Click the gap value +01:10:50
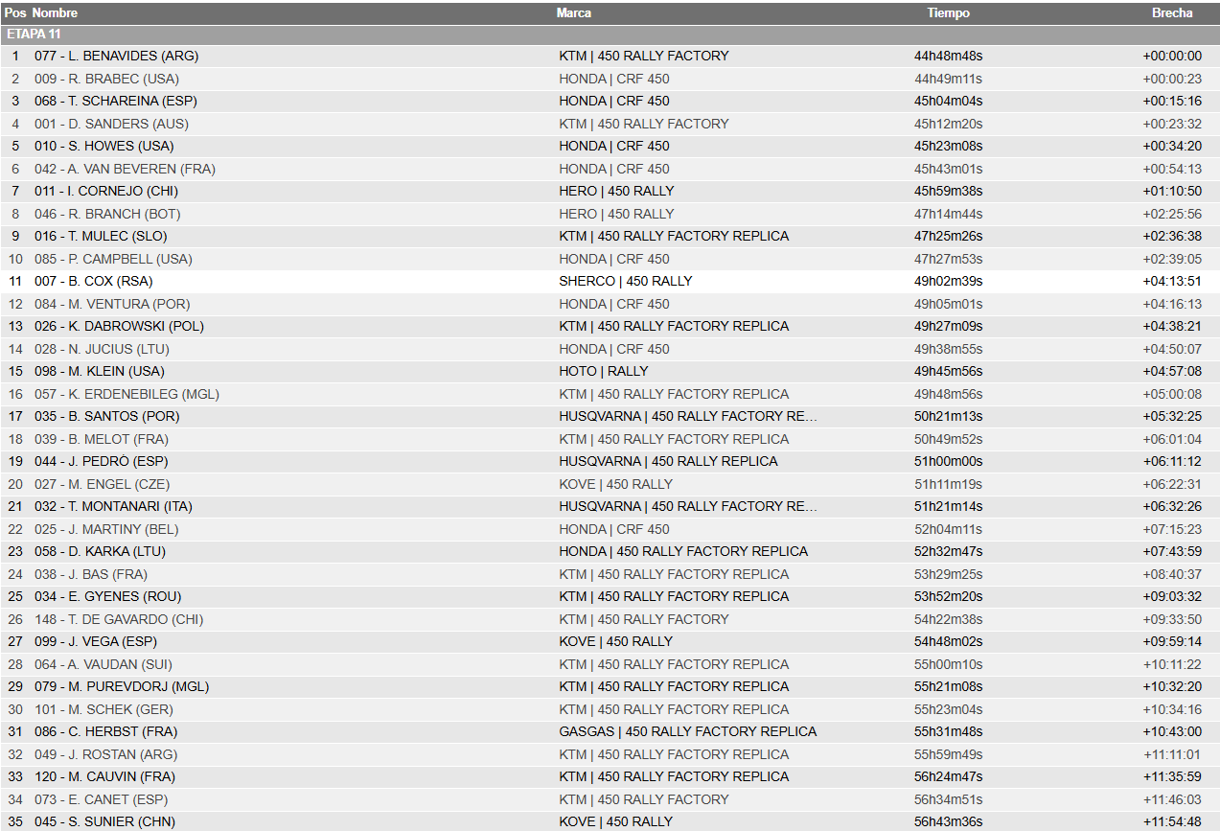 click(x=1172, y=191)
